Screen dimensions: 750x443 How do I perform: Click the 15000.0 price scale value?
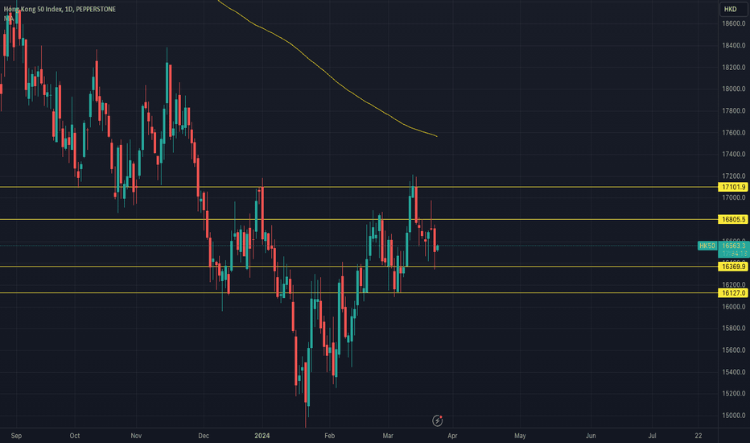point(734,416)
